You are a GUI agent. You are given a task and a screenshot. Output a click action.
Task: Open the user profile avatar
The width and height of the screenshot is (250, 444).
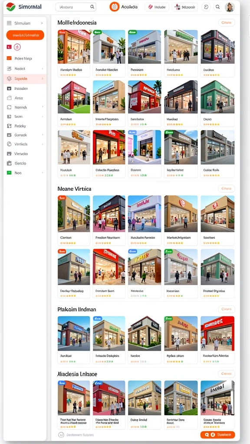coord(230,7)
